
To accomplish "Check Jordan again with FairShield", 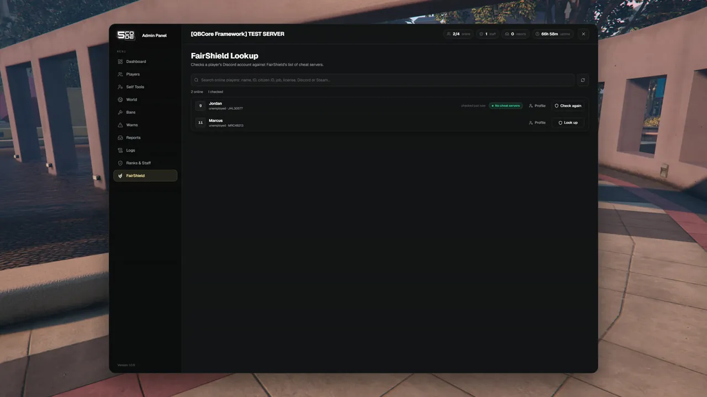I will [x=568, y=106].
